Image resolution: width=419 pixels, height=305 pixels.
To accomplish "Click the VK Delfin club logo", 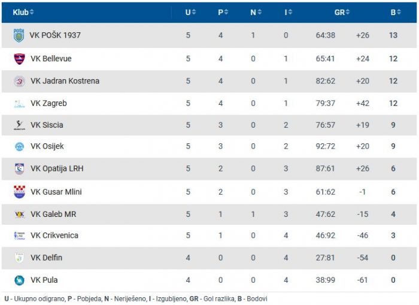I will [19, 258].
